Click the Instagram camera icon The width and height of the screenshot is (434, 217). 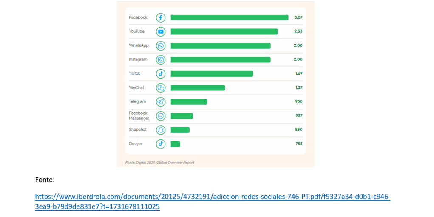tap(161, 60)
